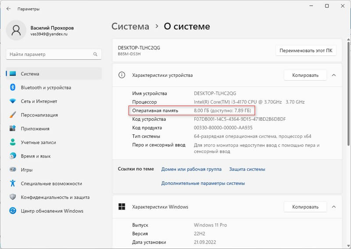Click the Центр обновления Windows sync icon
This screenshot has width=351, height=249.
(13, 211)
